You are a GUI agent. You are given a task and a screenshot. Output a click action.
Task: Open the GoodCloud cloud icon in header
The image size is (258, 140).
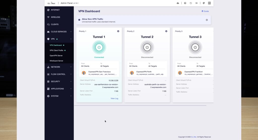pos(178,3)
